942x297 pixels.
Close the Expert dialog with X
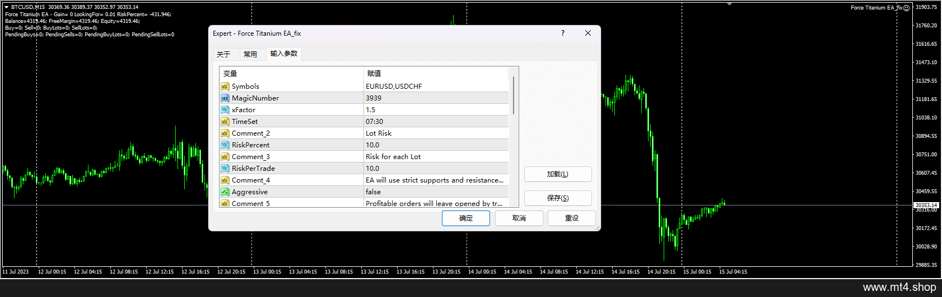coord(588,33)
